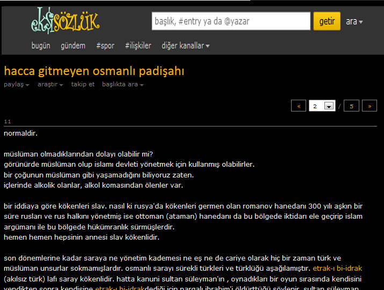Open the başlıkta ara dropdown
384x290 pixels.
(x=122, y=84)
